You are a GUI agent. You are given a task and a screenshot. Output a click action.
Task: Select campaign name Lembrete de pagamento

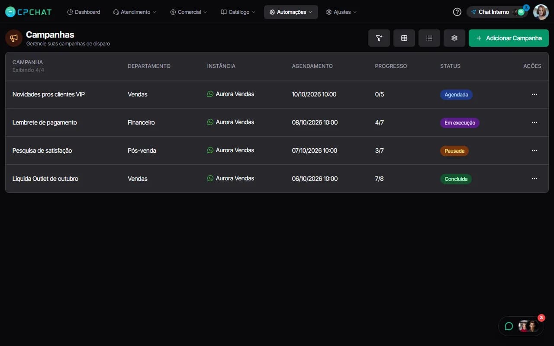(45, 122)
